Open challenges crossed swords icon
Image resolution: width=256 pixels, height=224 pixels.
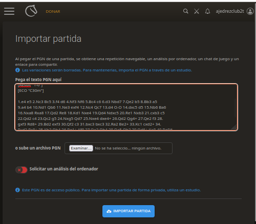(x=197, y=11)
